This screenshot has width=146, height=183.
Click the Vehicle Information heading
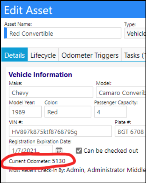point(40,75)
